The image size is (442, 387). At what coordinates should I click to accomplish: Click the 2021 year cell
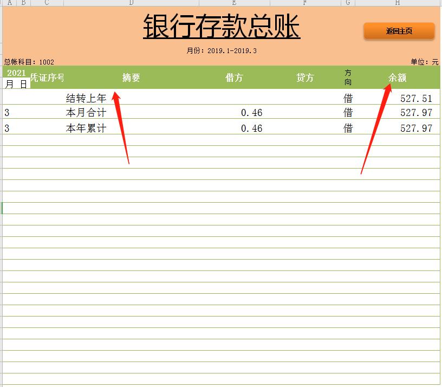[x=16, y=73]
